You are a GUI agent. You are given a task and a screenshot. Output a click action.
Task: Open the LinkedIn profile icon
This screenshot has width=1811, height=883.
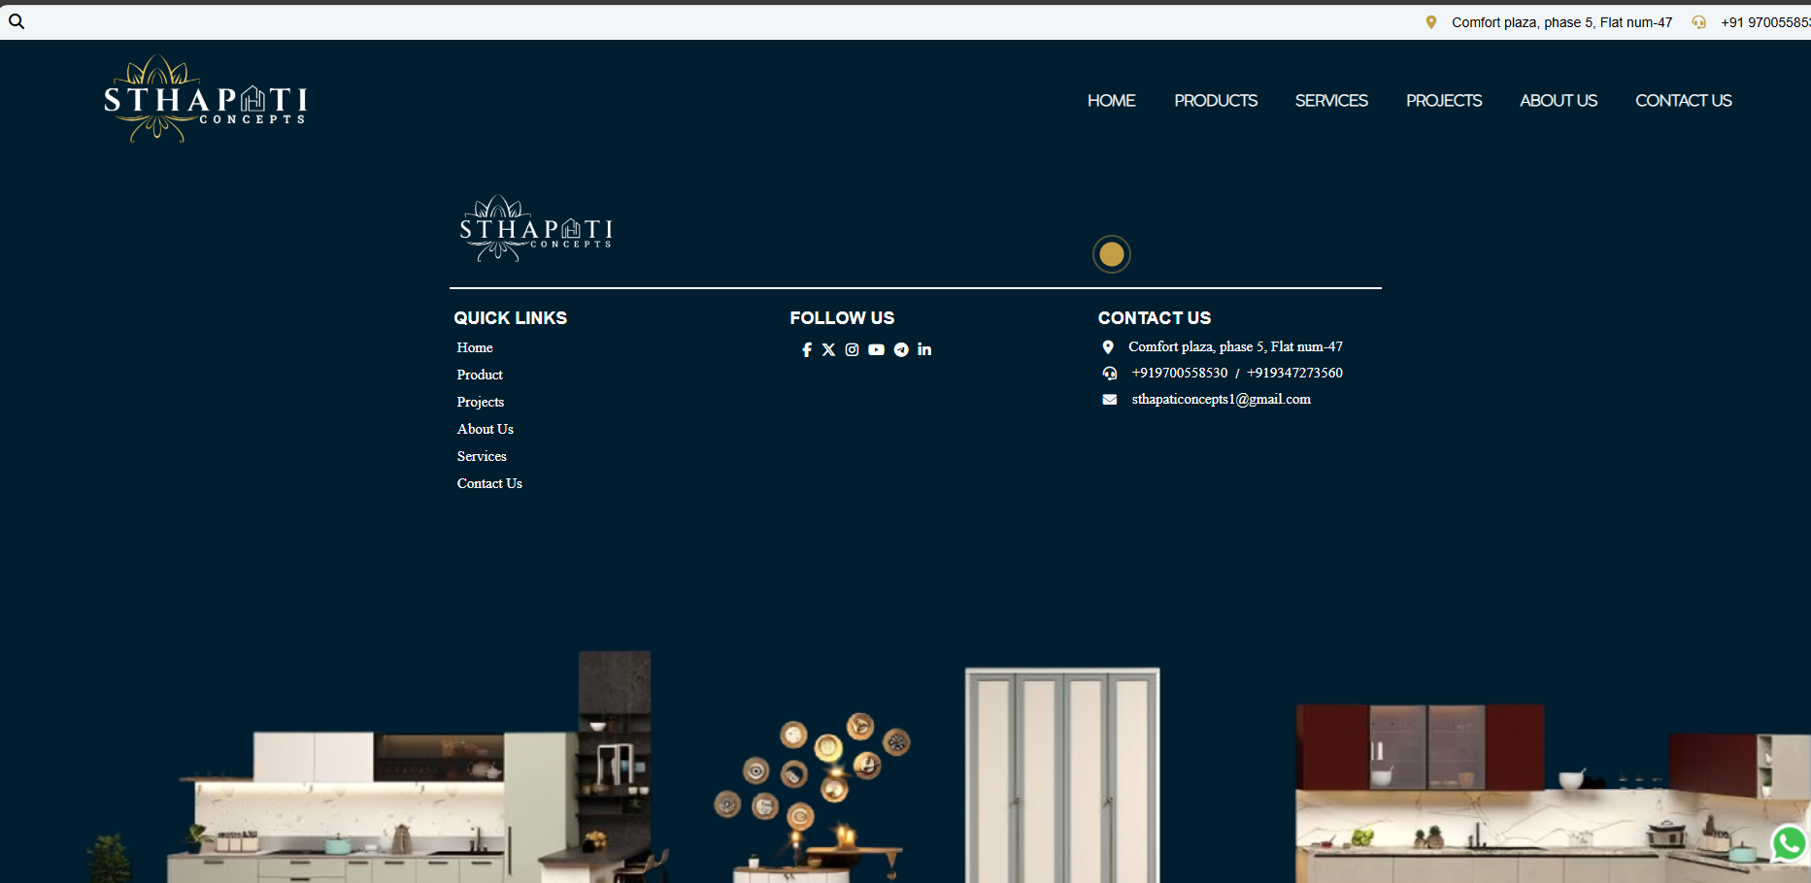tap(924, 349)
